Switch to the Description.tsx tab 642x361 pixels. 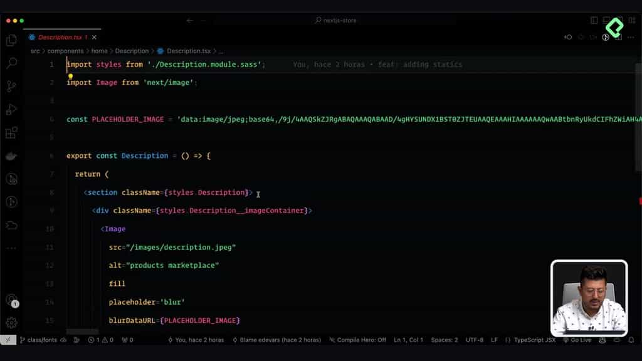pyautogui.click(x=61, y=37)
